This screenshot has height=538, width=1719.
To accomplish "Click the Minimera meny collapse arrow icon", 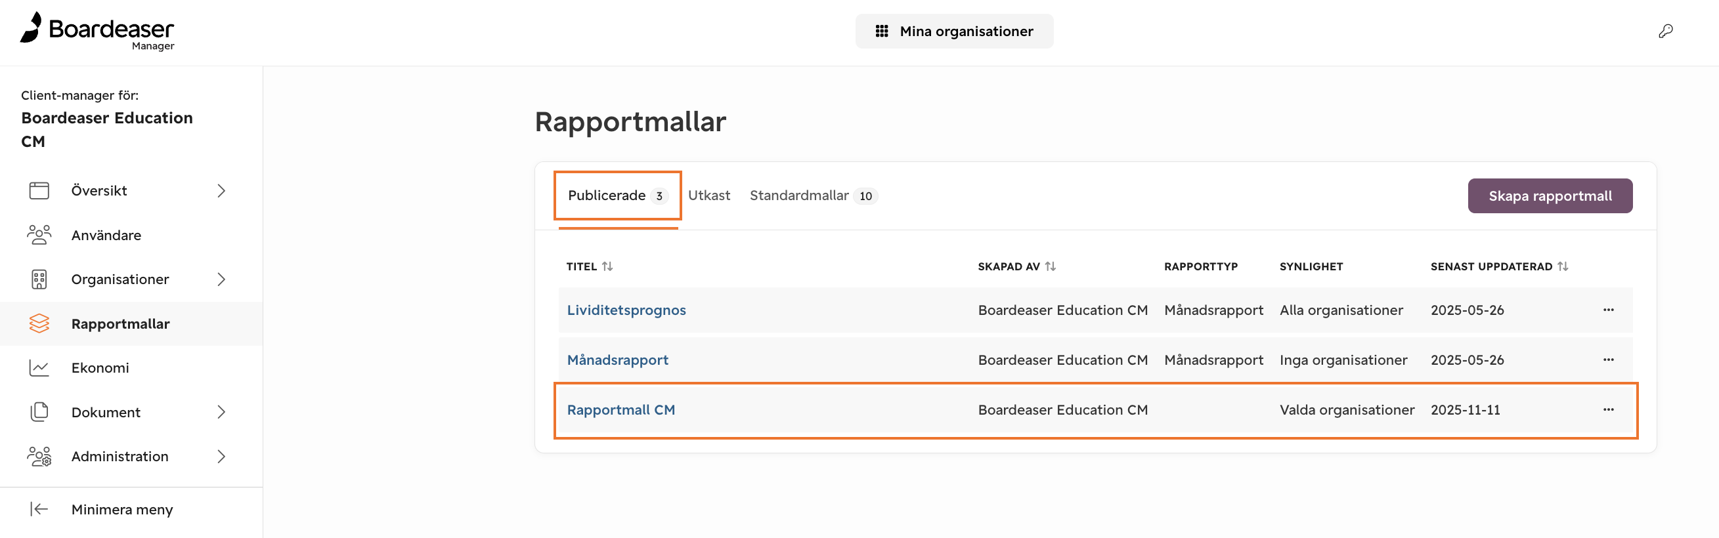I will [39, 509].
